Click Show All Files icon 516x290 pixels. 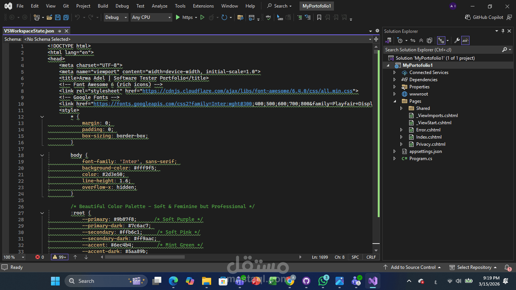click(x=429, y=40)
